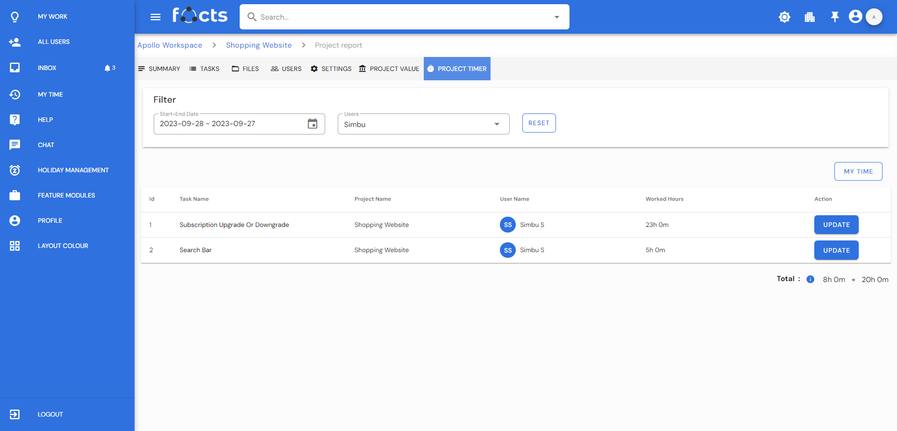Expand the Users dropdown showing Simbu

click(497, 124)
